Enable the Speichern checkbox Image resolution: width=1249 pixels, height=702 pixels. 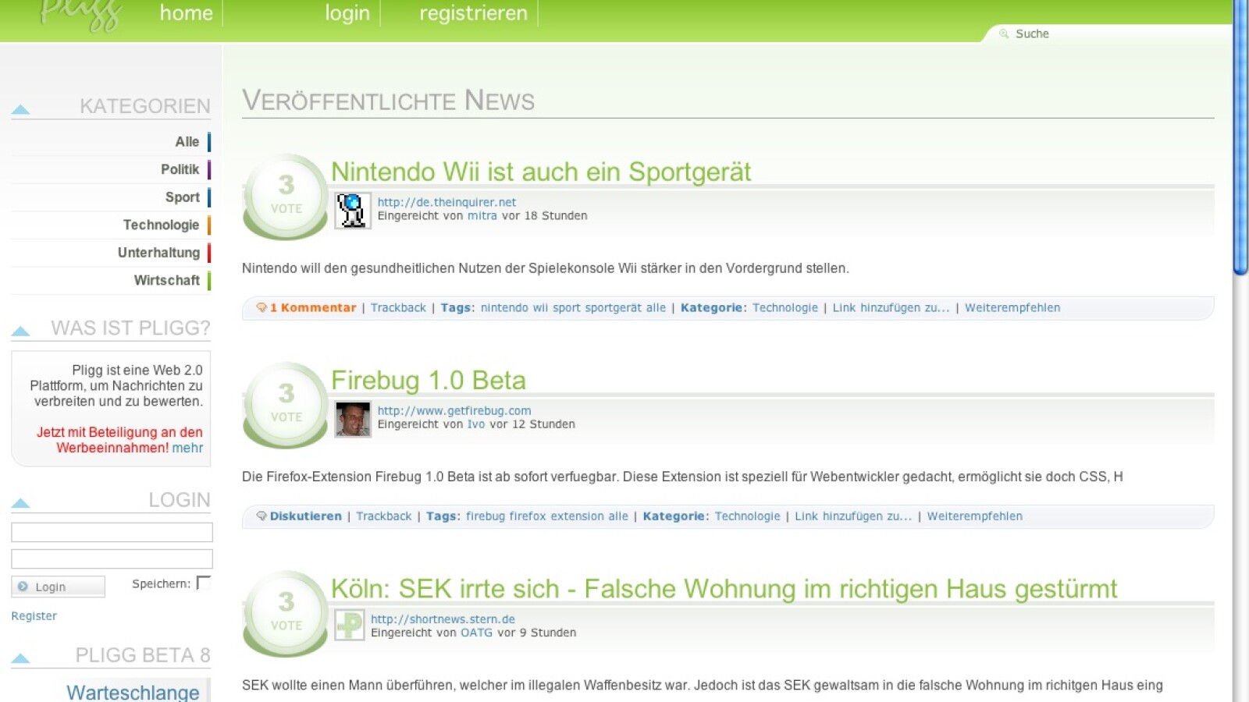pyautogui.click(x=204, y=583)
